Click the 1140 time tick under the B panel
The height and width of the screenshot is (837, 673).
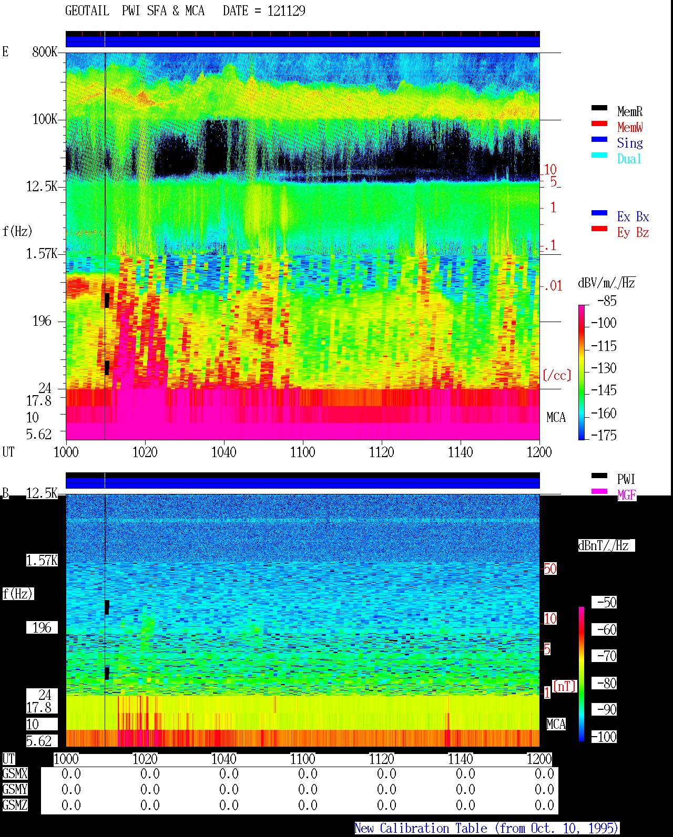tap(461, 759)
